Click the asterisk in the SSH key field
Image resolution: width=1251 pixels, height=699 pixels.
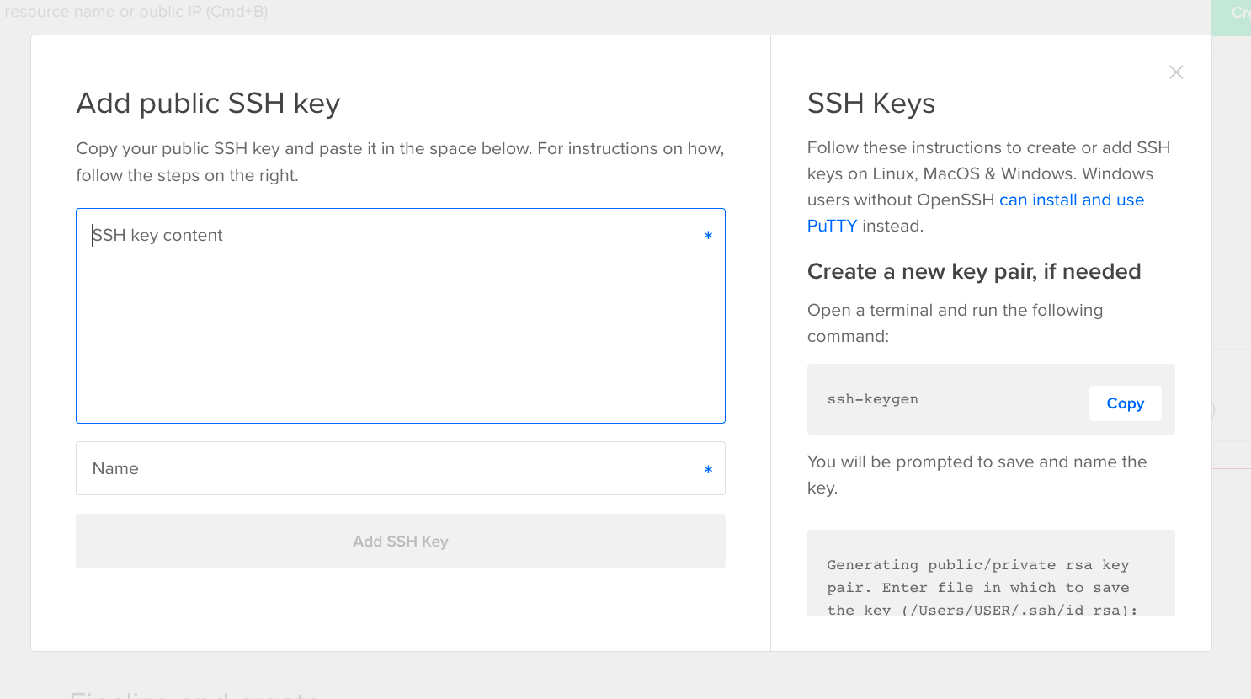pos(708,237)
